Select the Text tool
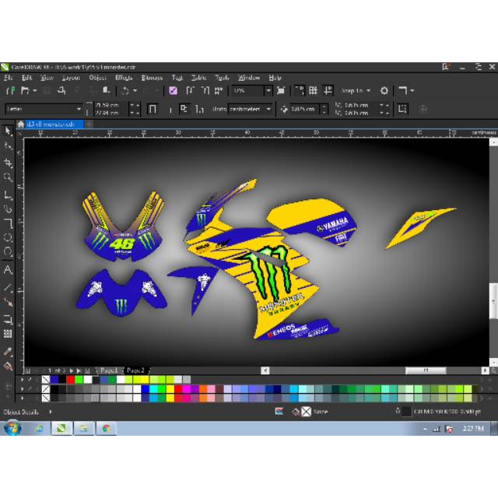The width and height of the screenshot is (498, 498). (8, 270)
